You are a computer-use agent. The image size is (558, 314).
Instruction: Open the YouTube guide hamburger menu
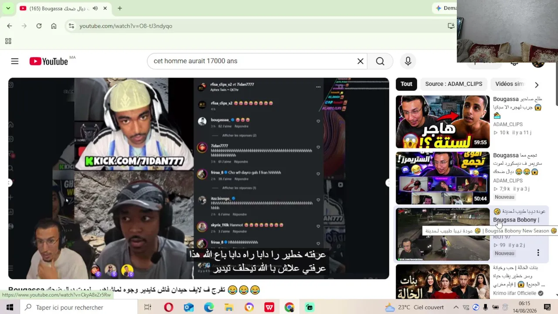pyautogui.click(x=15, y=61)
